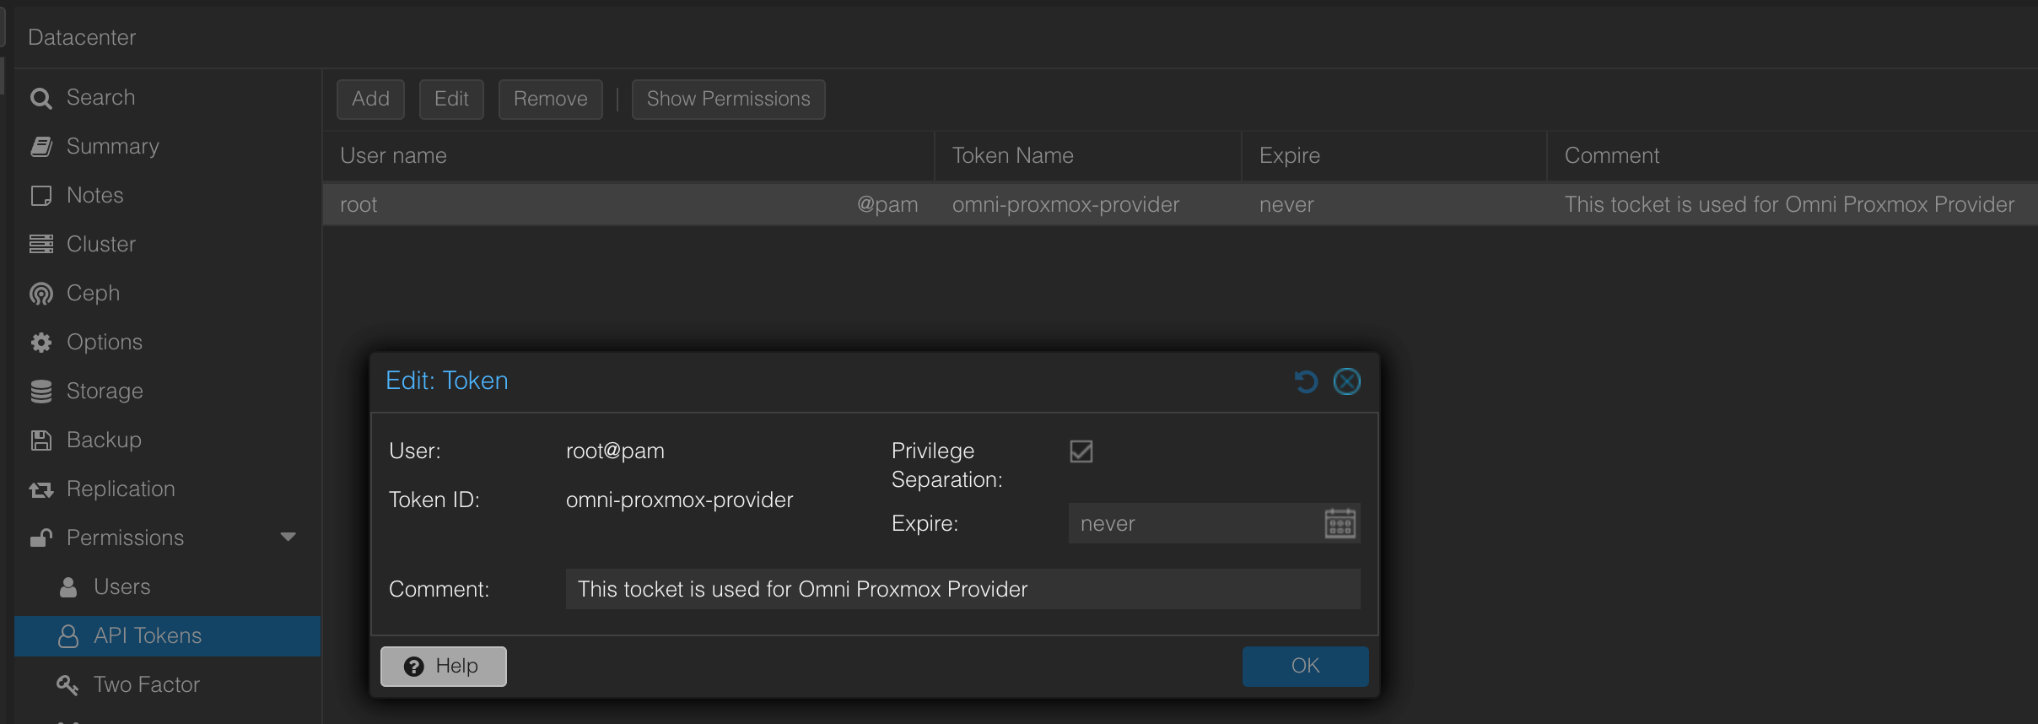Click the Notes sticky-note icon
Image resolution: width=2038 pixels, height=724 pixels.
(40, 196)
